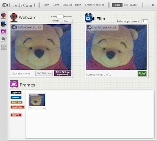Close the JellyCam window
This screenshot has height=141, width=157.
tap(153, 5)
